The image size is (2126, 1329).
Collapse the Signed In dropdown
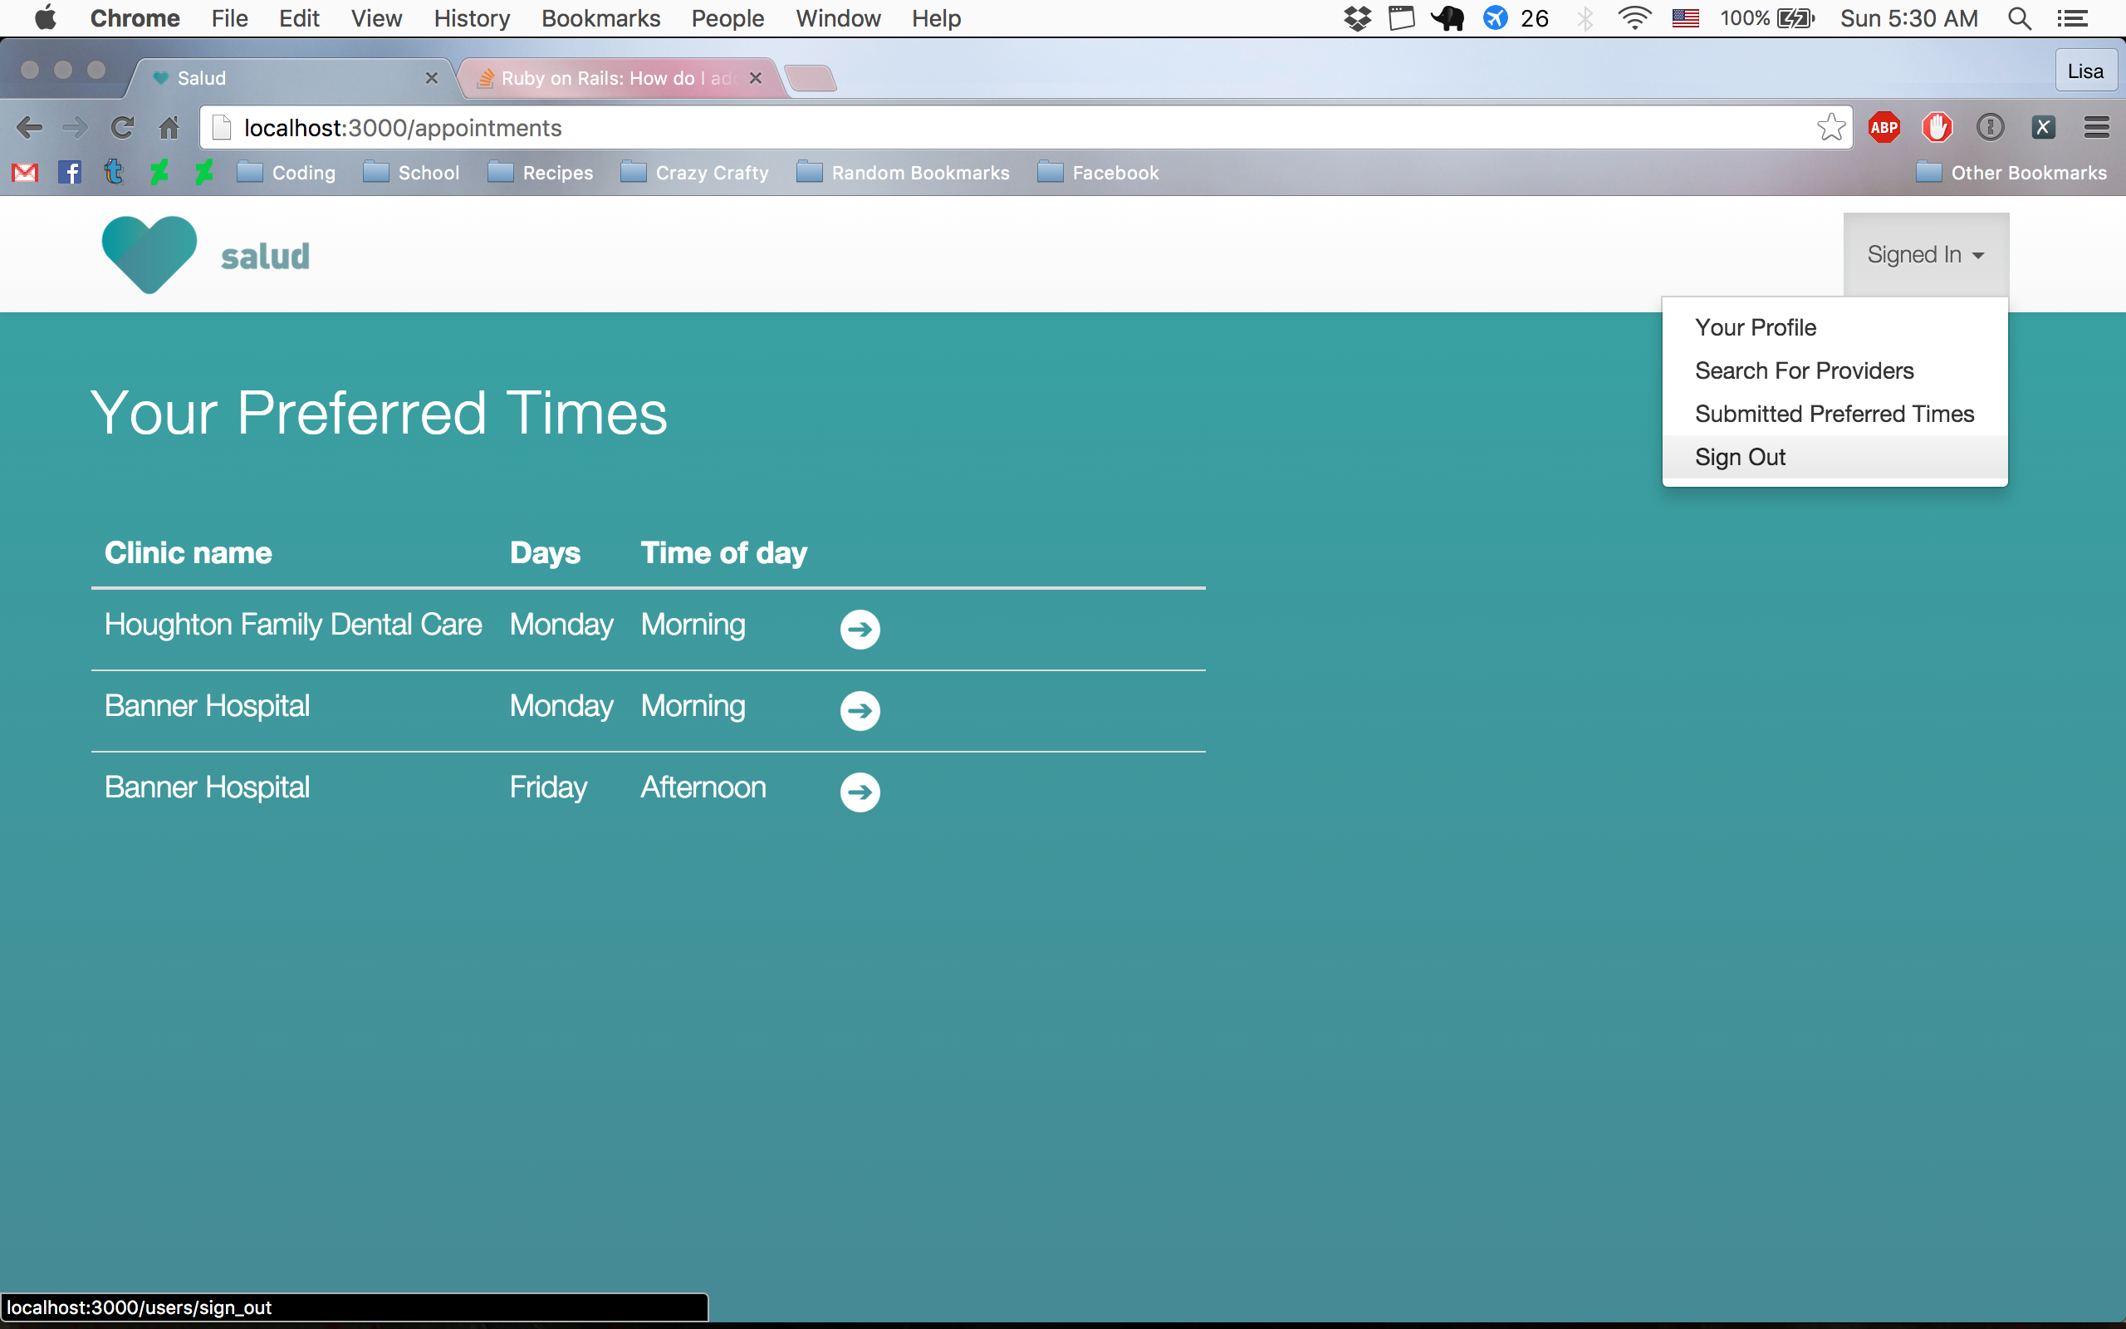(x=1925, y=255)
